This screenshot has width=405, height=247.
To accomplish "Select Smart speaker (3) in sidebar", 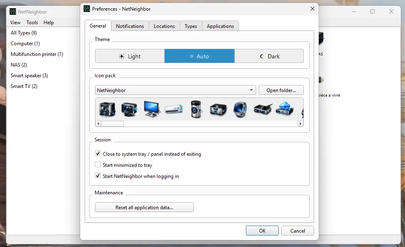I will tap(29, 75).
